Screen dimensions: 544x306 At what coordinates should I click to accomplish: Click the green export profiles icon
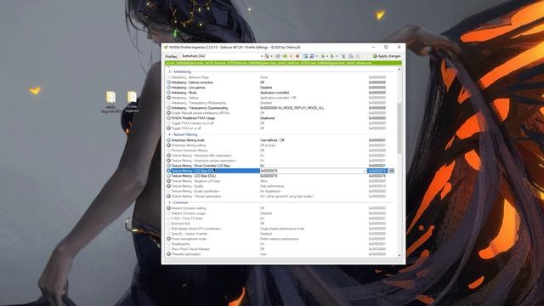(x=323, y=56)
